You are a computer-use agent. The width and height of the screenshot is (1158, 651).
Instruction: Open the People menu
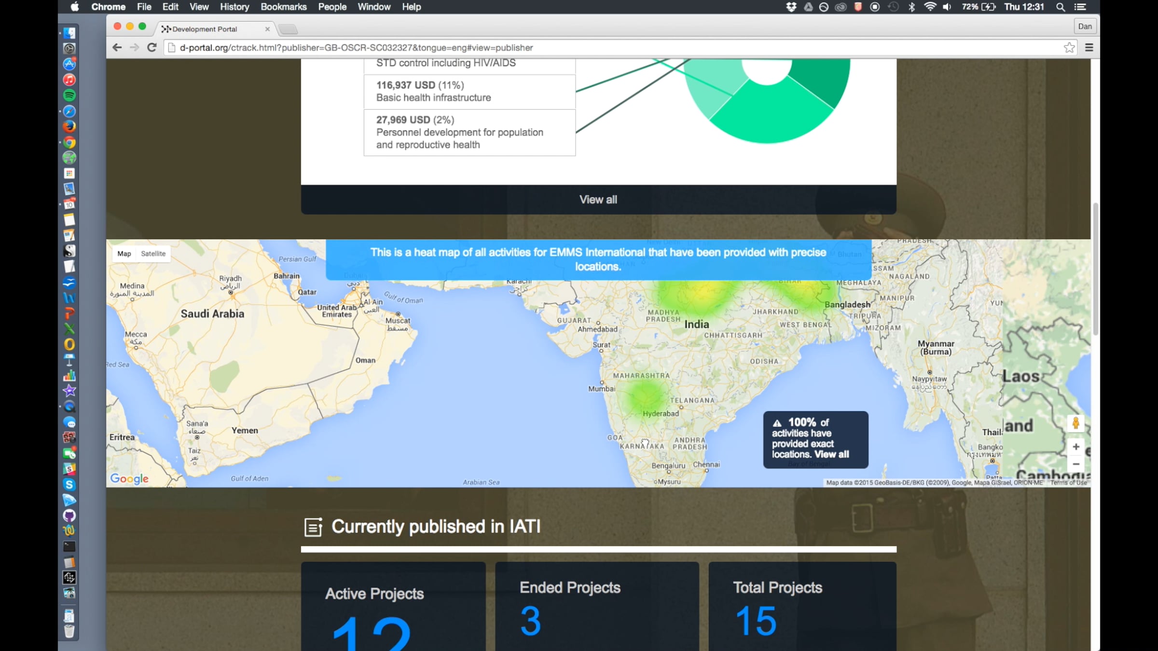332,7
